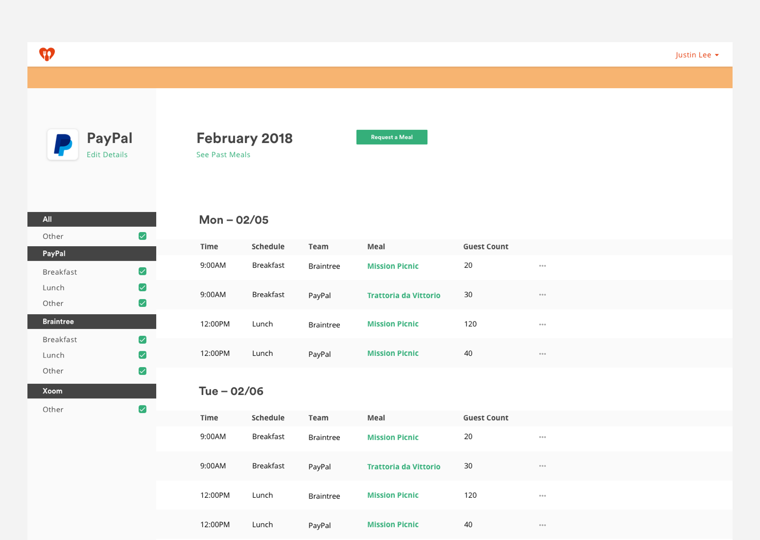Viewport: 760px width, 540px height.
Task: Click guest count 120 in Monday table
Action: [x=470, y=324]
